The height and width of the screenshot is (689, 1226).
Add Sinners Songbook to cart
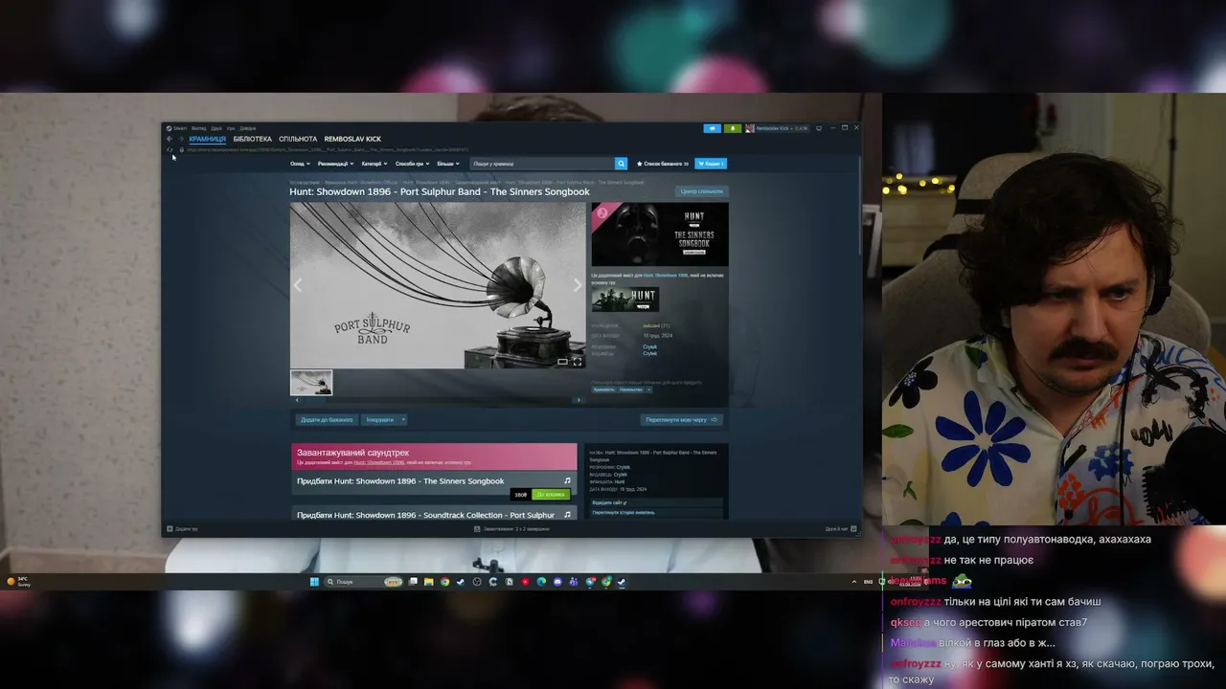551,495
